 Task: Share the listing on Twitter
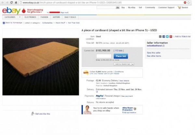tap(167, 37)
